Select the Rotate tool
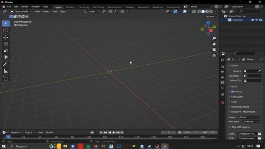 (6, 44)
